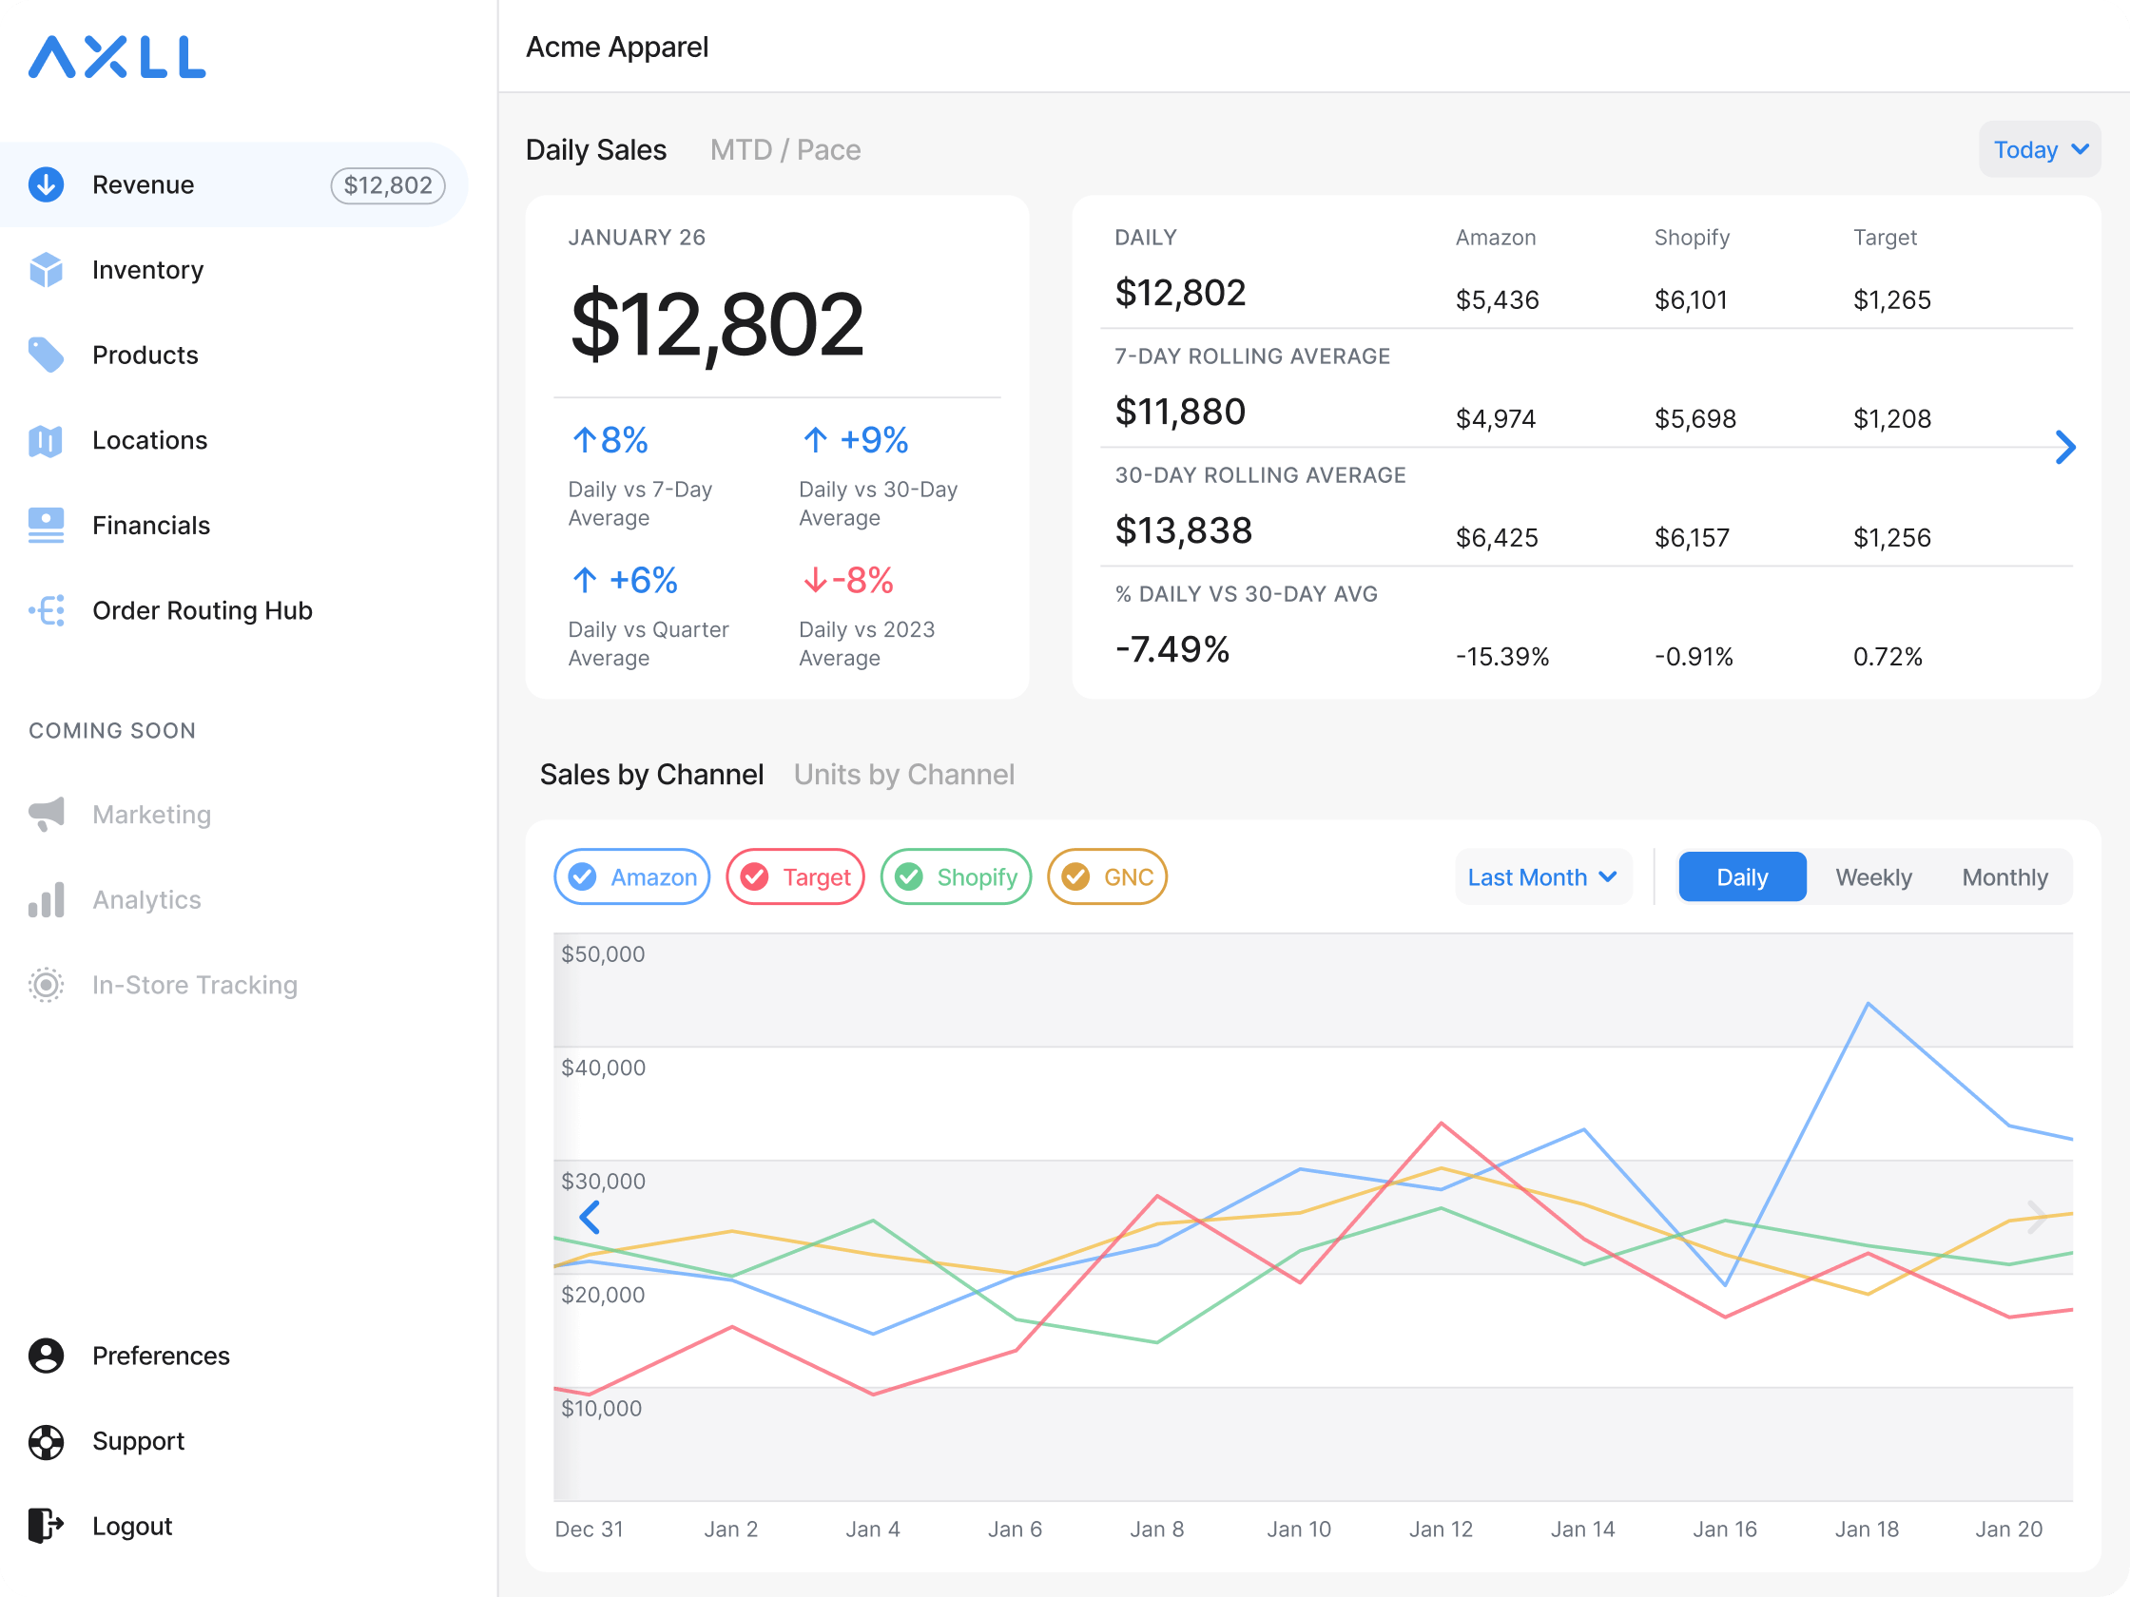2130x1597 pixels.
Task: Select the Daily Sales tab
Action: pos(596,149)
